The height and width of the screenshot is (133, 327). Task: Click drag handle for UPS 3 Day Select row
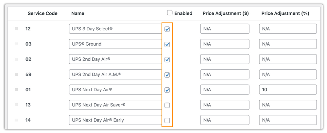point(16,29)
